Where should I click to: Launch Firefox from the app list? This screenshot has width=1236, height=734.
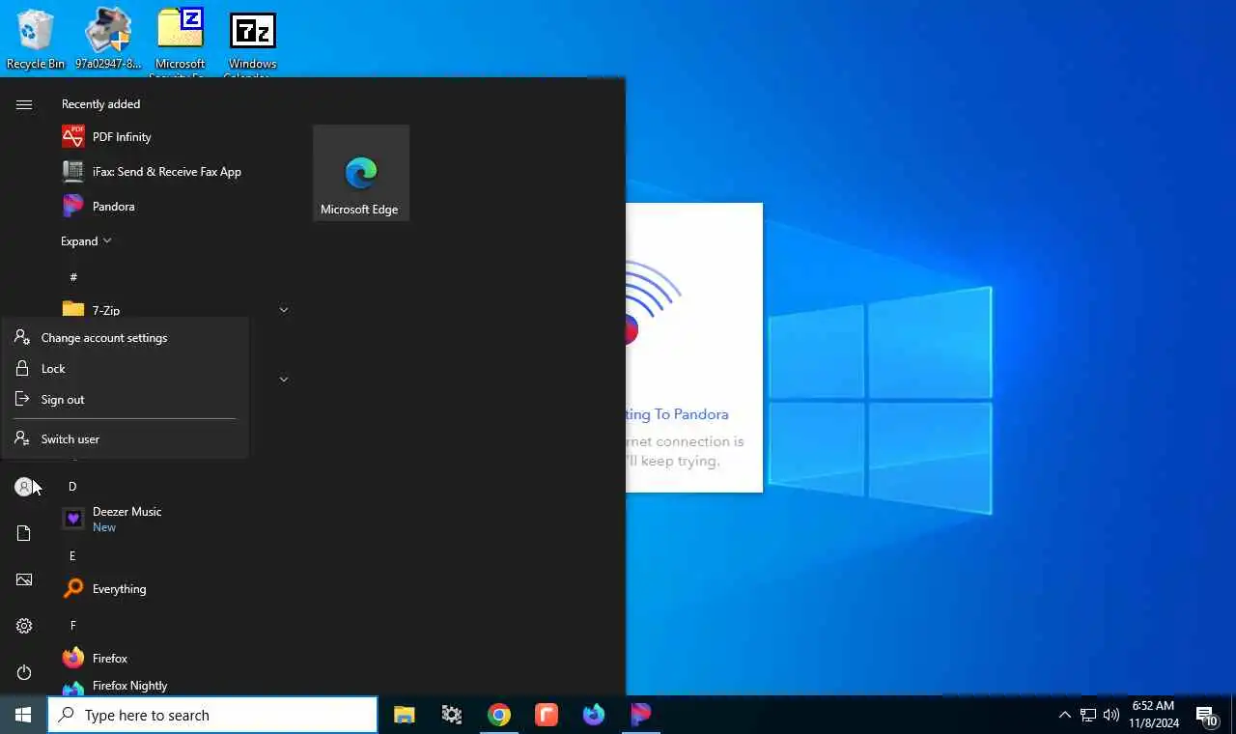click(174, 659)
